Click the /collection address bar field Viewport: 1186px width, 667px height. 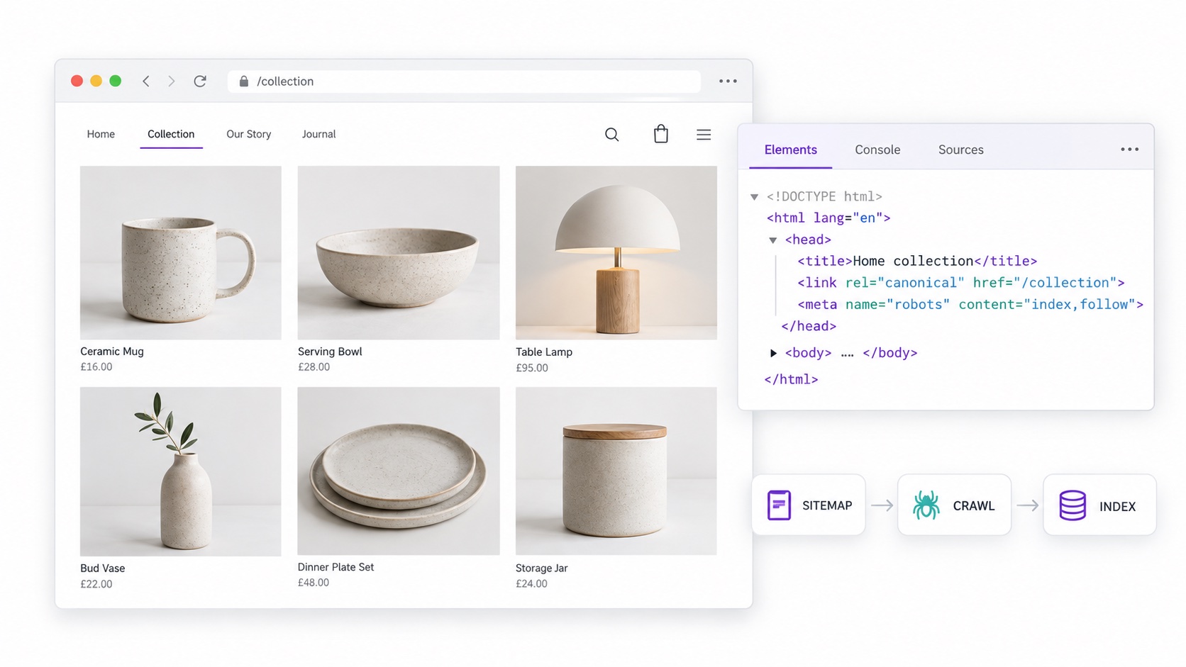[464, 81]
